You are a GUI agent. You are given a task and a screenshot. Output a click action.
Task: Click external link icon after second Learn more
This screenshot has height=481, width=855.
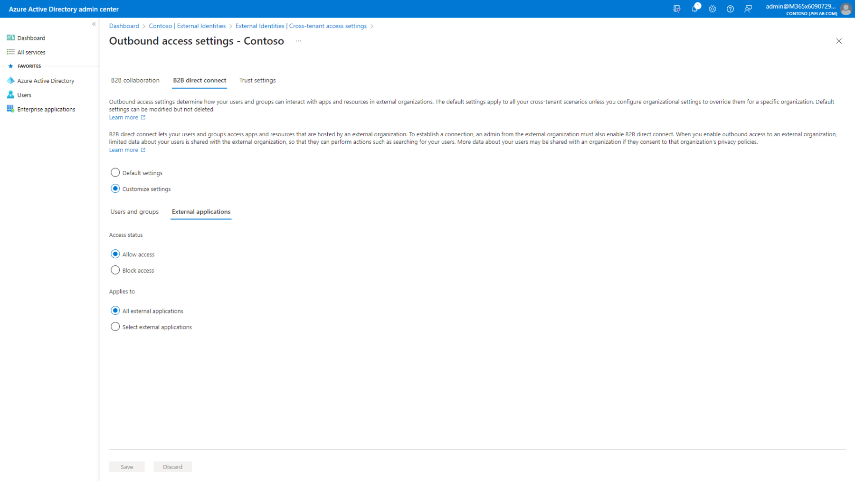click(x=143, y=150)
